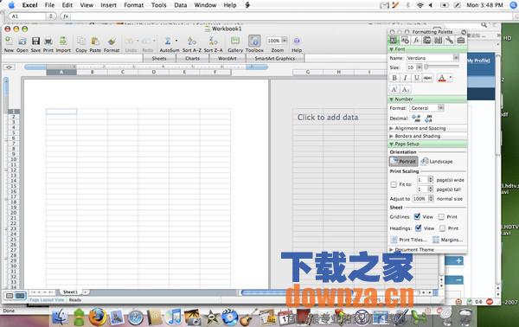Viewport: 519px width, 327px height.
Task: Open the Format menu
Action: pos(134,5)
